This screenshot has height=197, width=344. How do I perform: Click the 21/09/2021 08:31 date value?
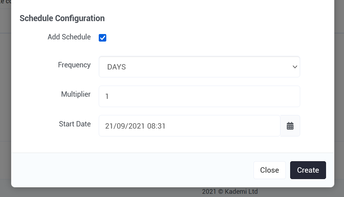pos(135,126)
